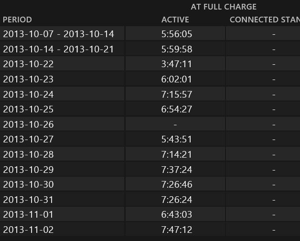Select the 2013-10-26 date cell
Viewport: 300px width, 241px height.
[x=29, y=124]
